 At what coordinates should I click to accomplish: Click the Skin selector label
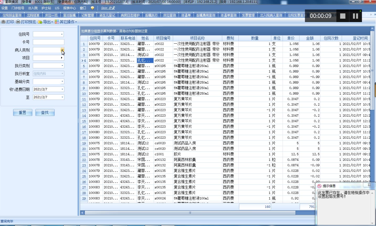point(108,8)
